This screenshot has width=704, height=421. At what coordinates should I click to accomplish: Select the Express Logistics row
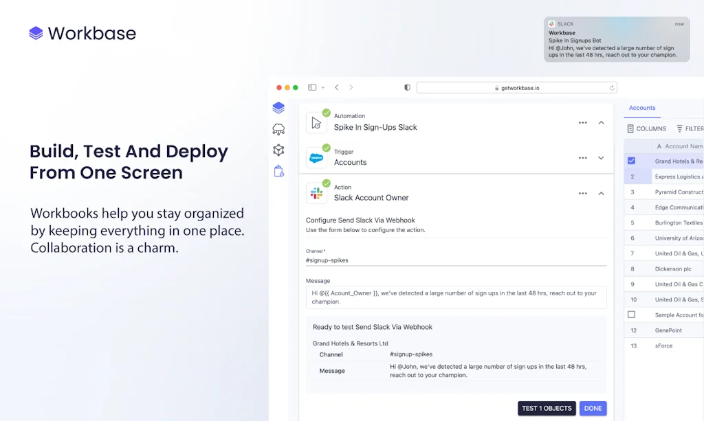pyautogui.click(x=677, y=177)
